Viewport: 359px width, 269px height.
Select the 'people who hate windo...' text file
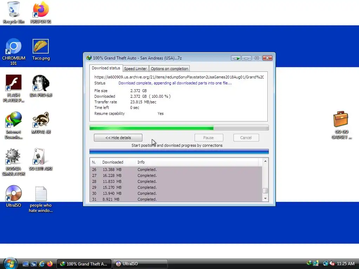(41, 199)
